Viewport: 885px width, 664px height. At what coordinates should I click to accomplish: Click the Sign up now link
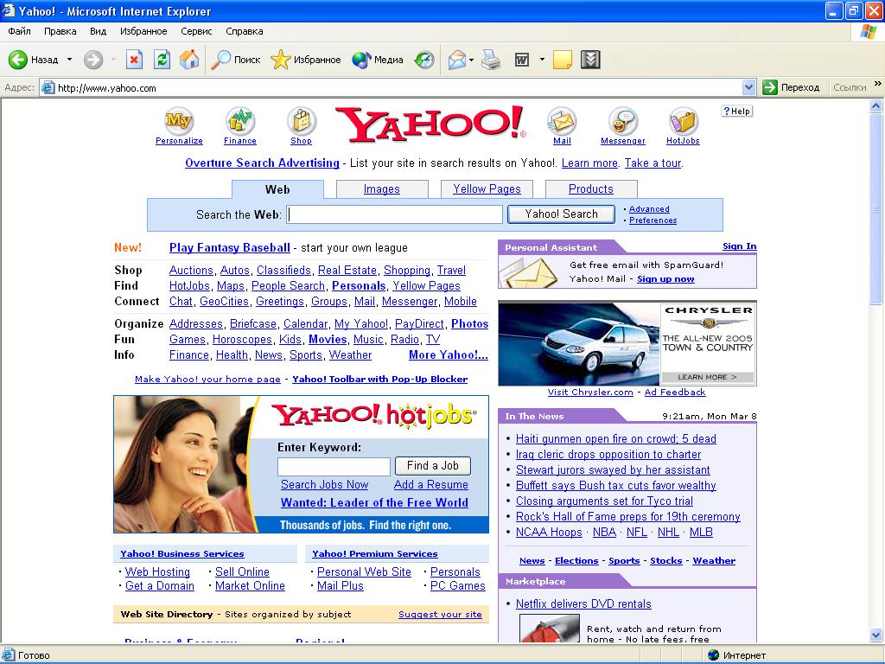click(x=666, y=279)
